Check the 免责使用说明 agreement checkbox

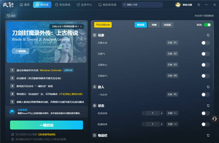click(x=13, y=135)
